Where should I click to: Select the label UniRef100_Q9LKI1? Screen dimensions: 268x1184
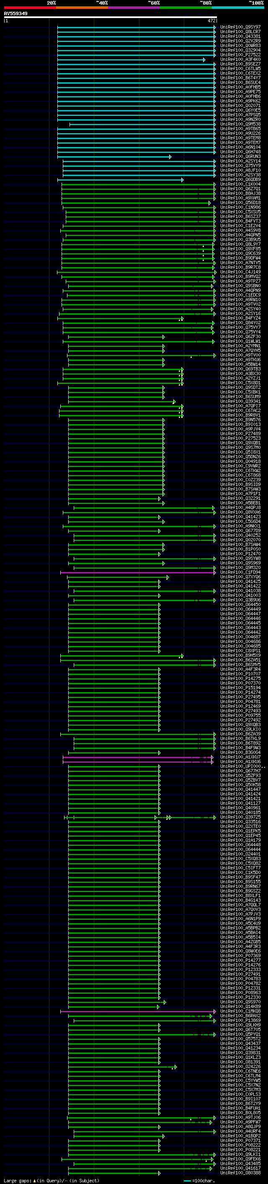pos(240,1155)
